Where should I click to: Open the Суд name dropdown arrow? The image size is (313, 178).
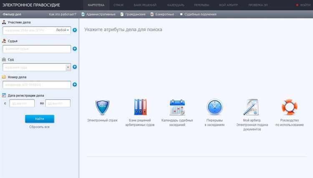[x=68, y=67]
